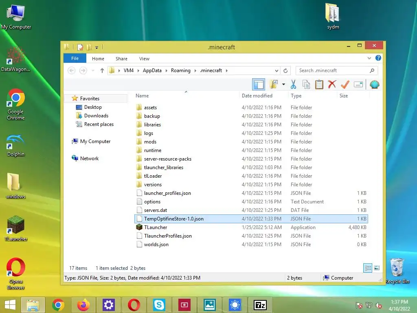Select launcher_profiles.json file
The width and height of the screenshot is (417, 313).
coord(251,193)
